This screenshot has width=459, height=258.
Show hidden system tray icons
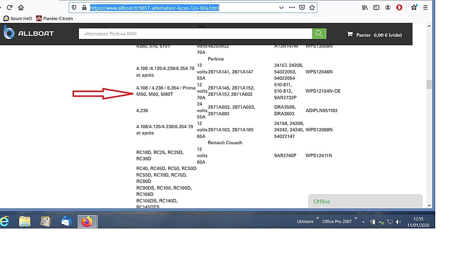363,222
